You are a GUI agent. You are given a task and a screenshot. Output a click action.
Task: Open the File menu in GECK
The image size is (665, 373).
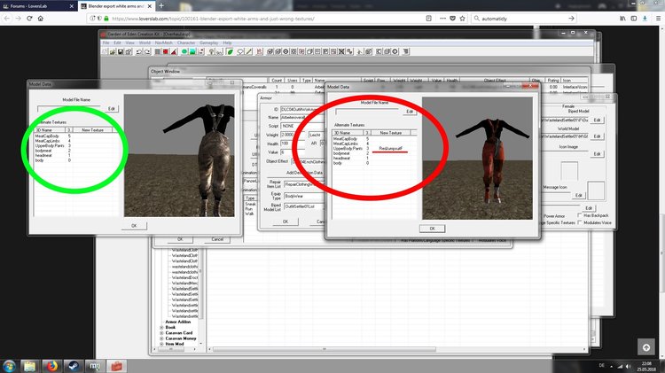(106, 43)
